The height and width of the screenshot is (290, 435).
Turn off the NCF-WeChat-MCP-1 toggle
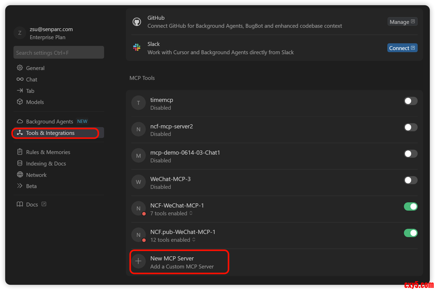pyautogui.click(x=410, y=206)
